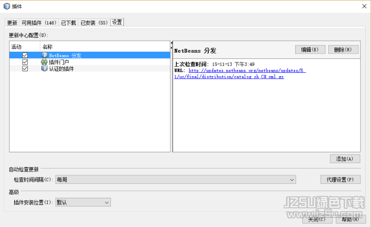Click the NetBeans 分发 detail heading
Image resolution: width=371 pixels, height=227 pixels.
point(195,51)
